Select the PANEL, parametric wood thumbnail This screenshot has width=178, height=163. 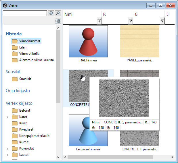139,41
